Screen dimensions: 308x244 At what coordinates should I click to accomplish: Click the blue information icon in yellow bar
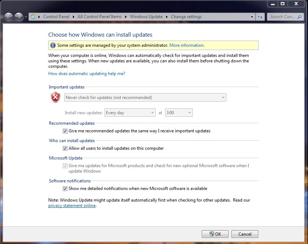(53, 45)
